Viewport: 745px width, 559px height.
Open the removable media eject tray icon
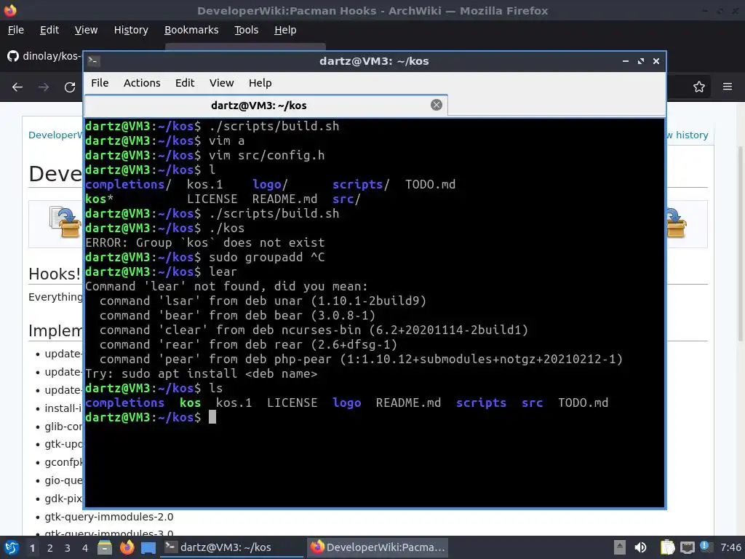tap(620, 547)
